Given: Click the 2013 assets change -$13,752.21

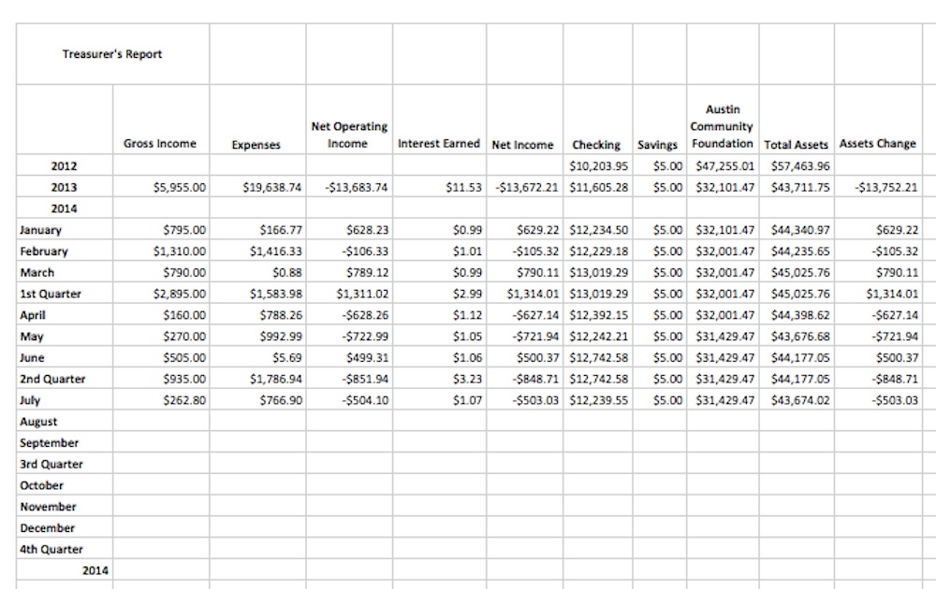Looking at the screenshot, I should pyautogui.click(x=886, y=187).
